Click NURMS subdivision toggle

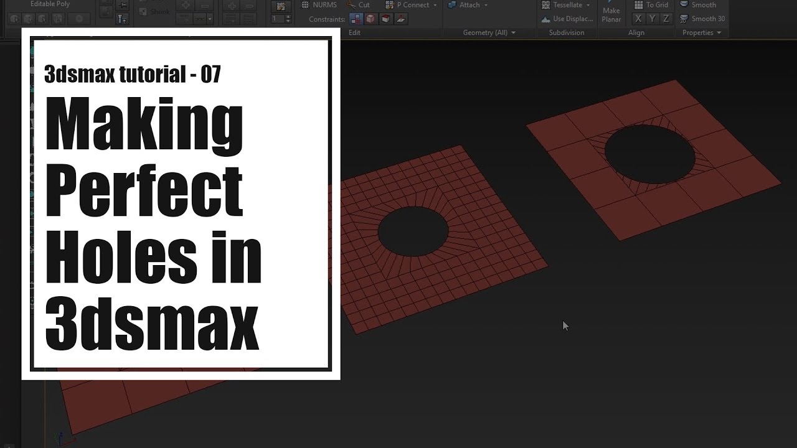[319, 5]
